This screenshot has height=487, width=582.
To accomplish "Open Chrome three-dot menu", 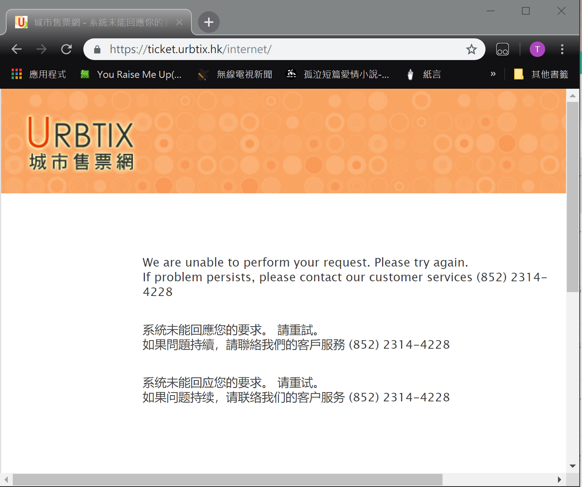I will 562,49.
